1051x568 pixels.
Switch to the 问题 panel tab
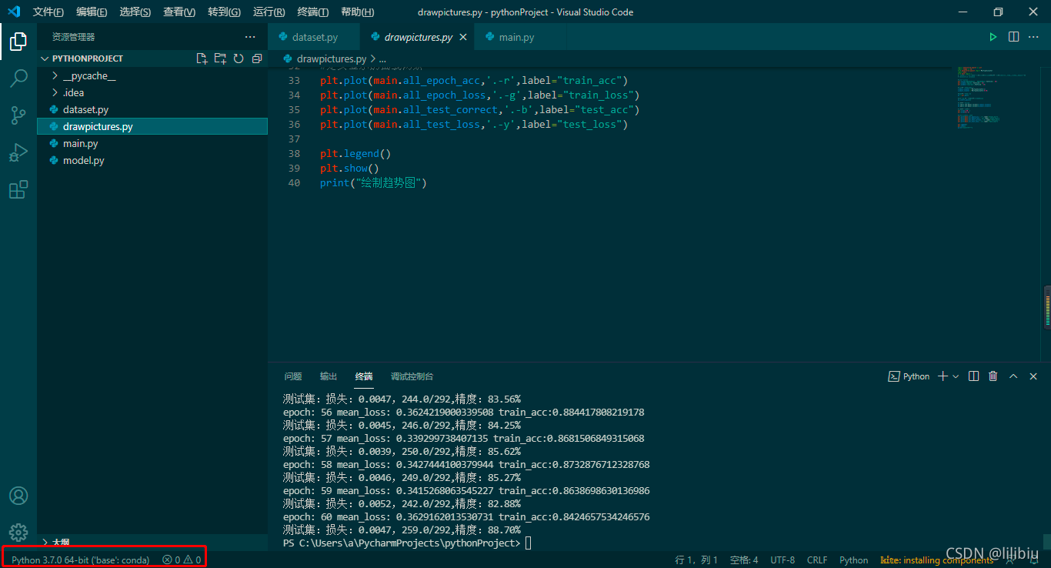coord(293,376)
